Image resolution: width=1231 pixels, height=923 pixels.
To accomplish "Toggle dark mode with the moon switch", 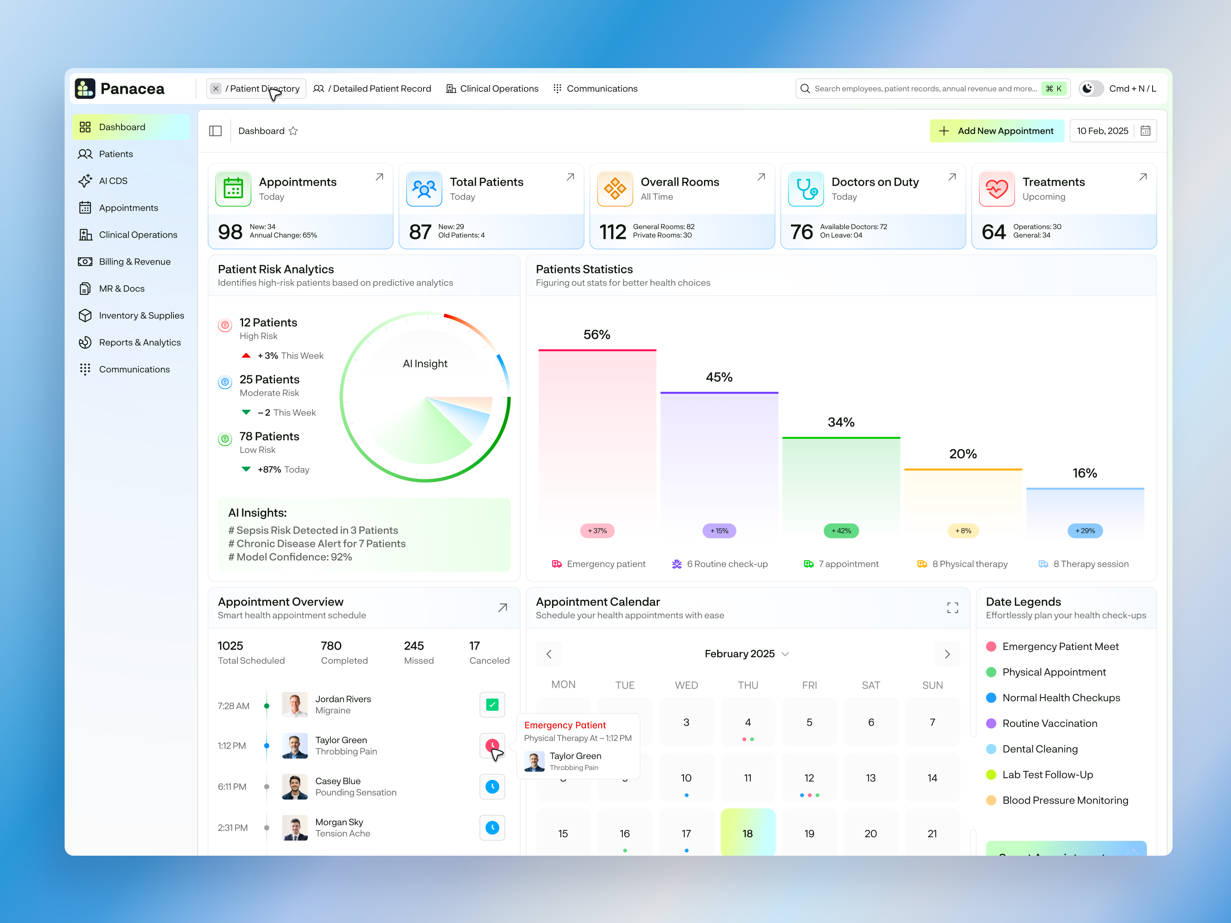I will pos(1091,88).
